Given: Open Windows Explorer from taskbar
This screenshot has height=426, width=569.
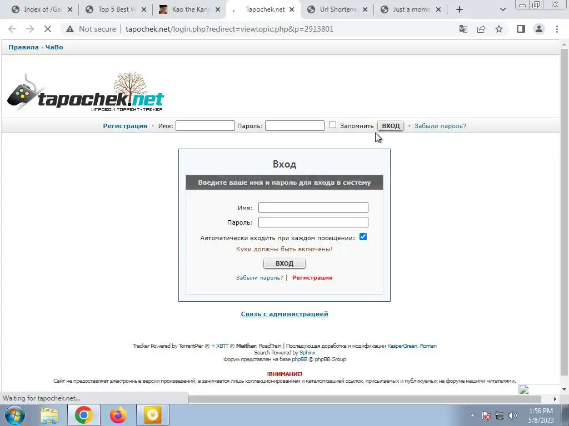Looking at the screenshot, I should [49, 415].
